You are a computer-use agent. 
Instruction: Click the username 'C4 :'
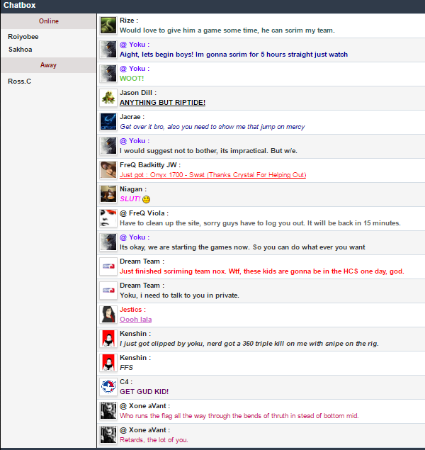point(126,382)
